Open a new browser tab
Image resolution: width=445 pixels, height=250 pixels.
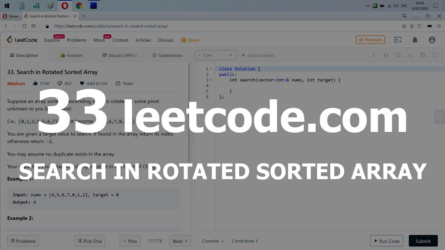click(83, 16)
